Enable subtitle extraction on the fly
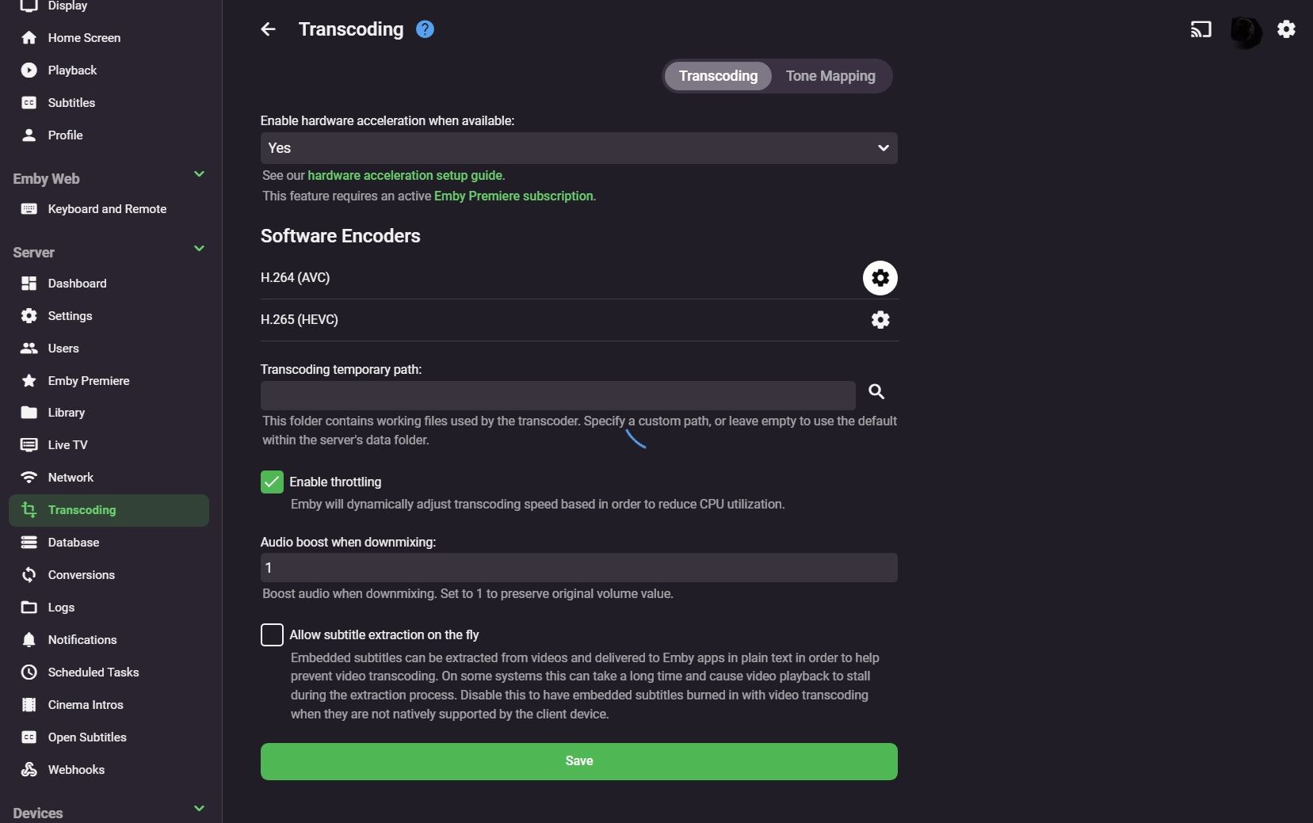The image size is (1313, 823). 271,634
